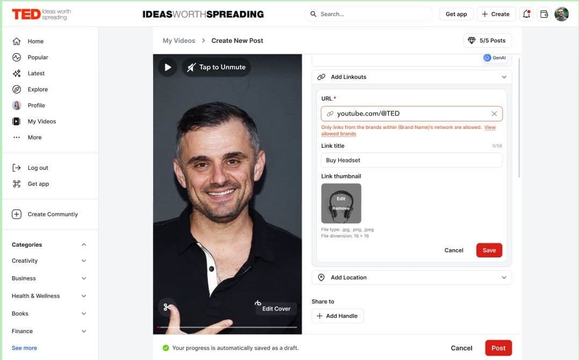
Task: Expand the Health & Wellness category
Action: [84, 296]
